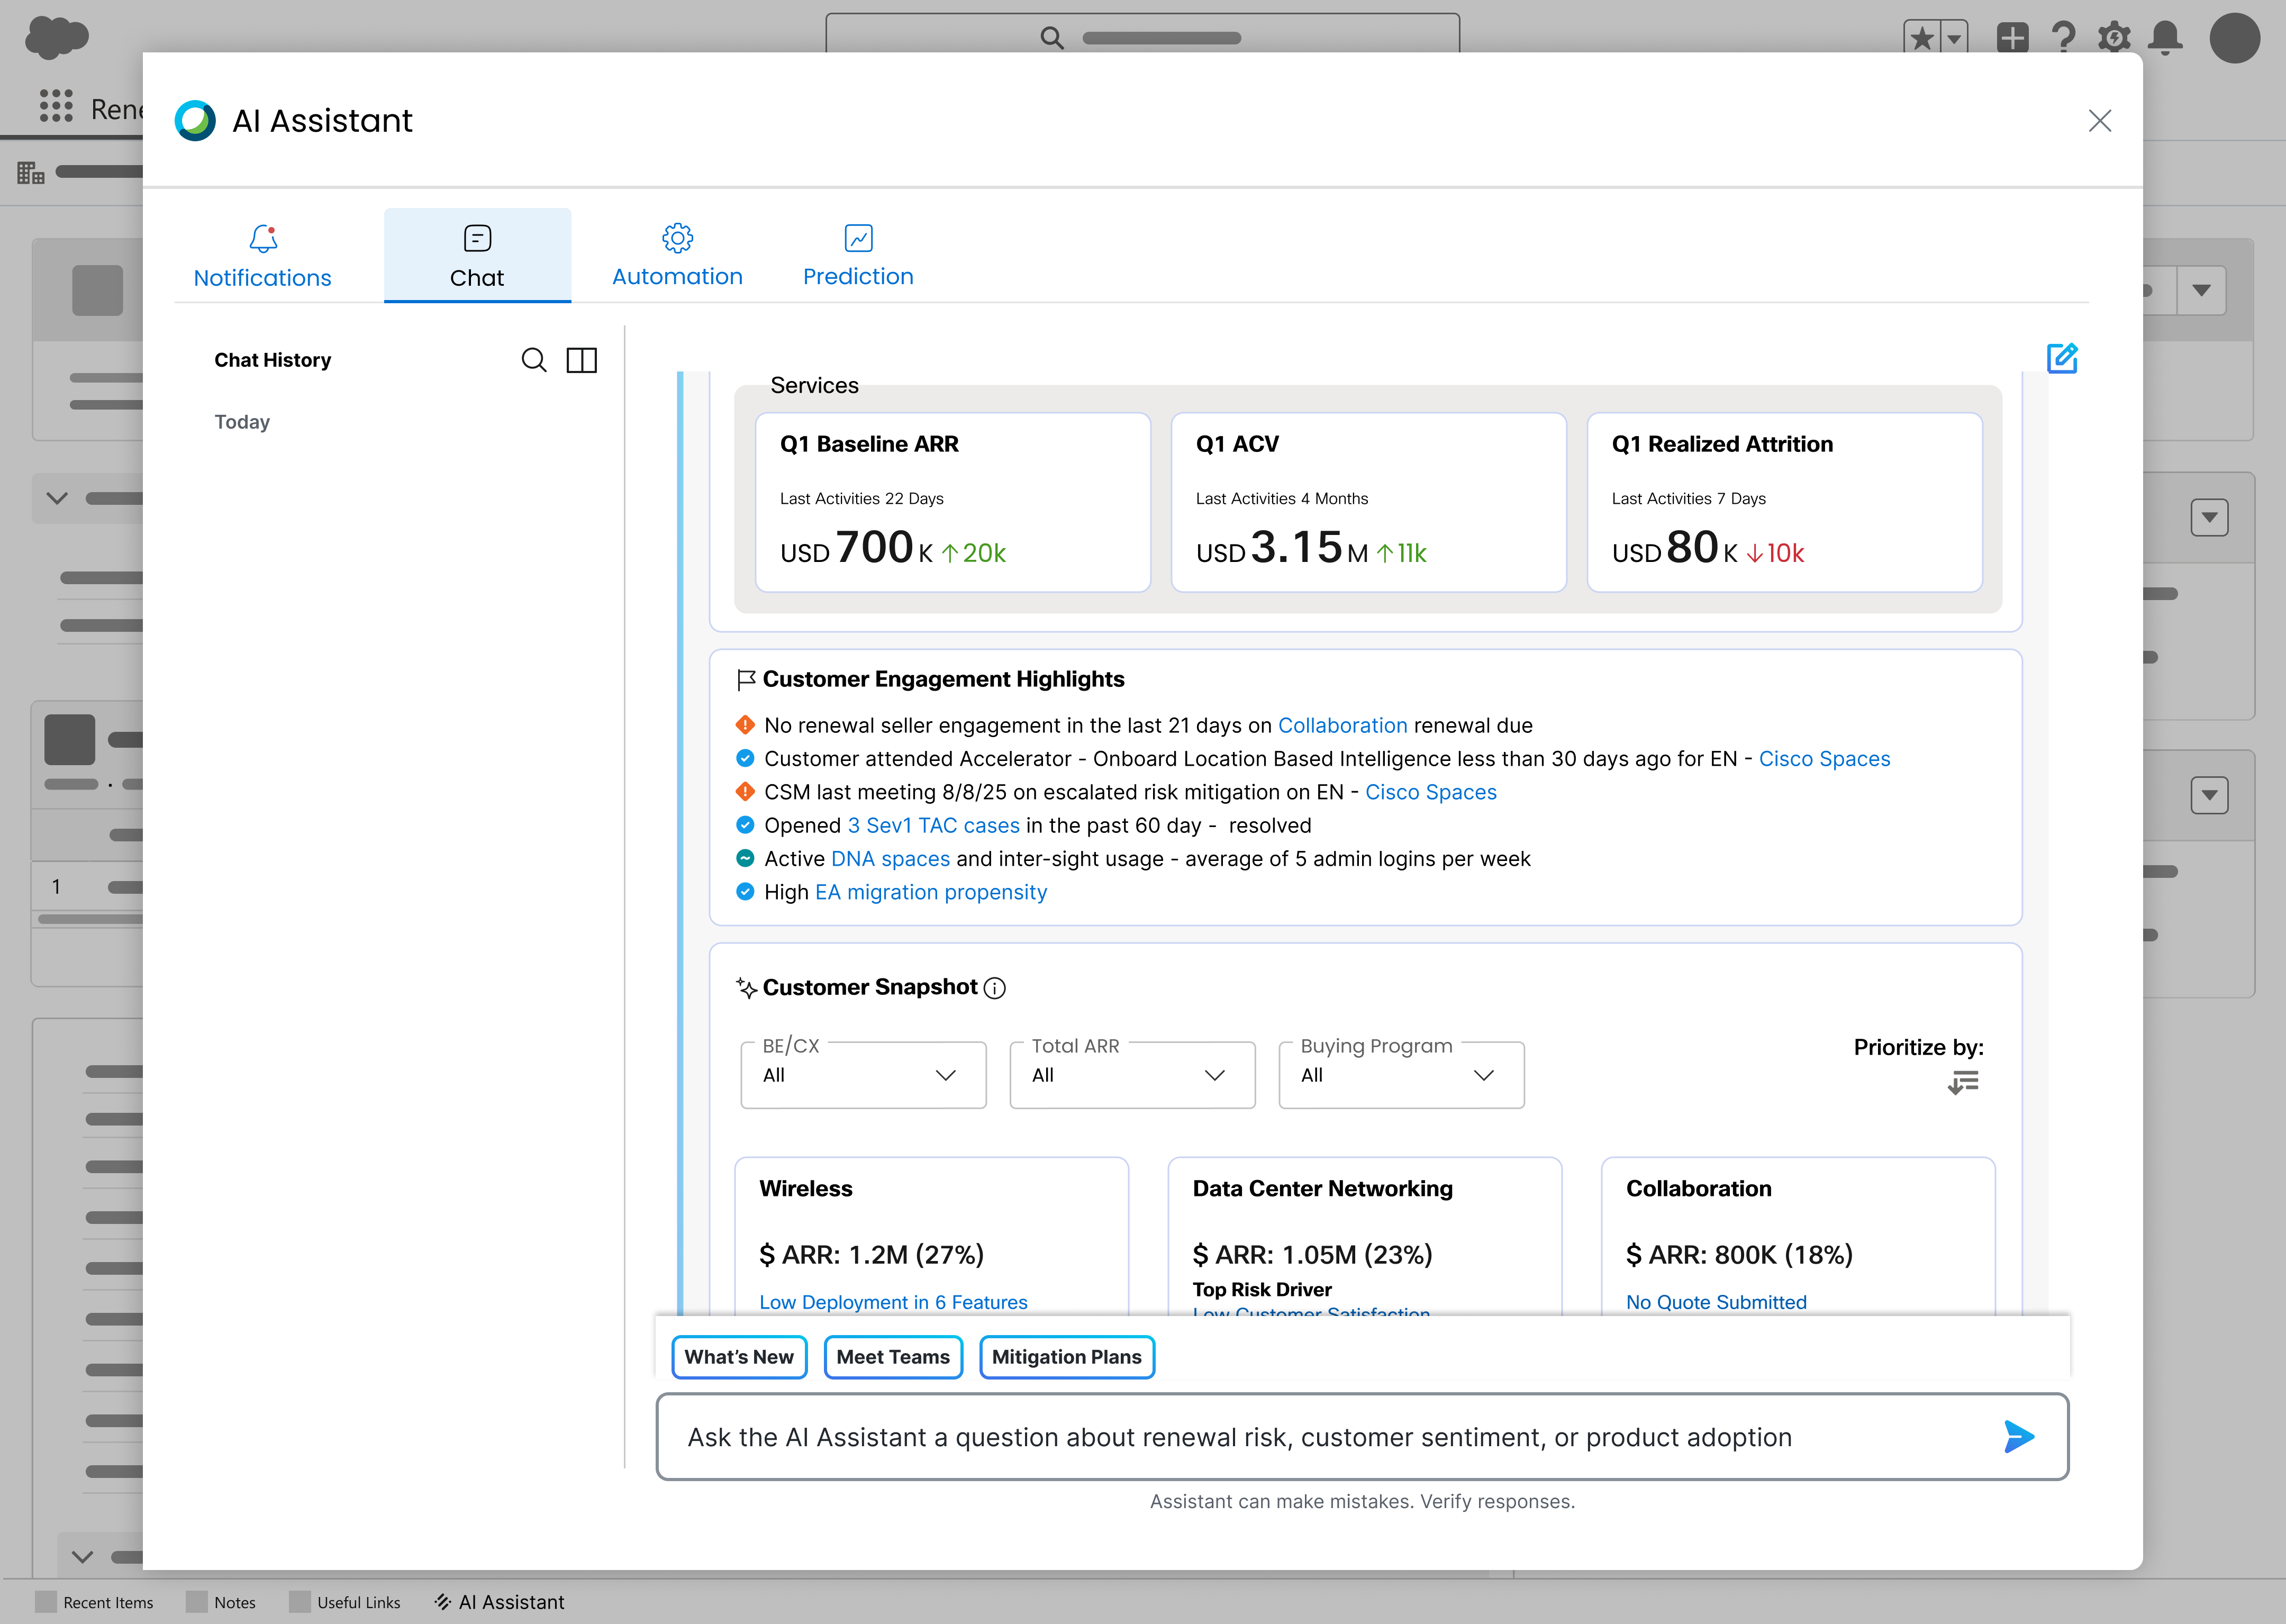This screenshot has width=2286, height=1624.
Task: Click the check icon beside Customer attended Accelerator
Action: click(745, 758)
